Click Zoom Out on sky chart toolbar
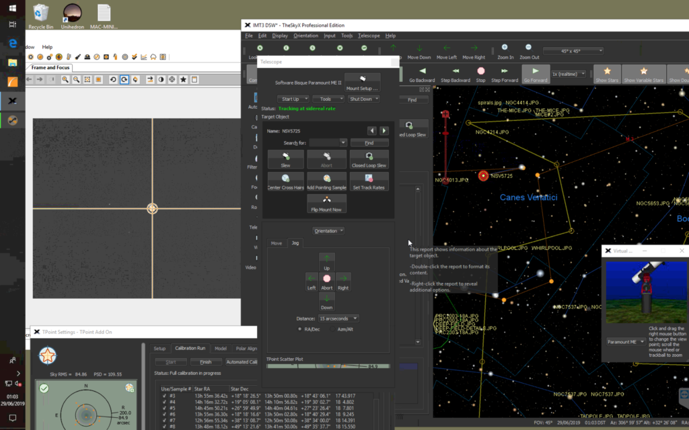The width and height of the screenshot is (689, 430). pos(529,51)
